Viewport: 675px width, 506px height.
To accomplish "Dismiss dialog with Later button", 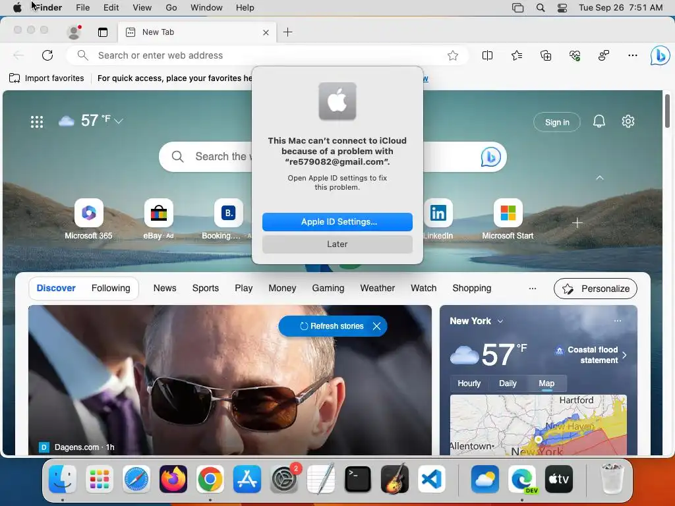I will click(x=337, y=244).
